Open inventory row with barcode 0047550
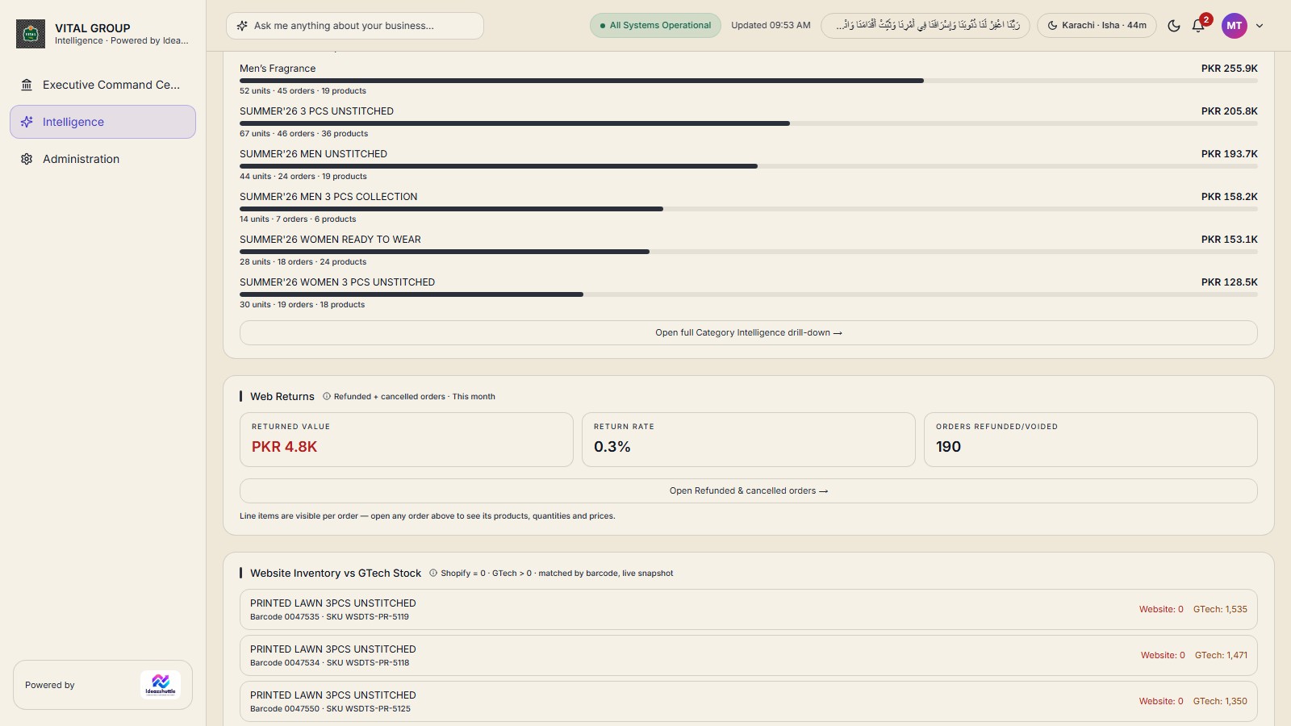The height and width of the screenshot is (726, 1291). pos(748,701)
